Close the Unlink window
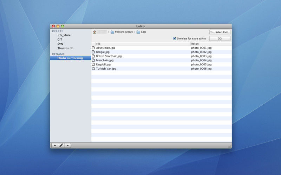 [53, 26]
